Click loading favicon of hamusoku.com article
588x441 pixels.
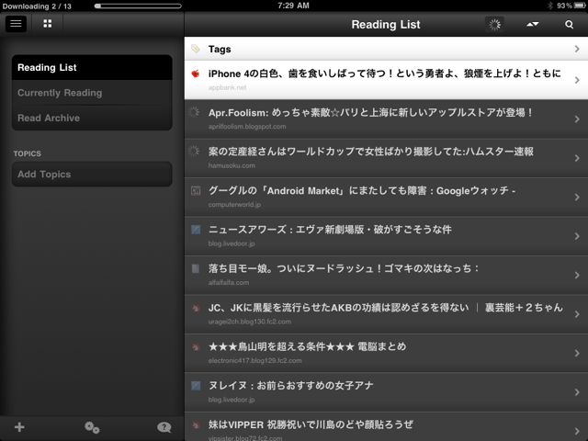click(x=195, y=151)
